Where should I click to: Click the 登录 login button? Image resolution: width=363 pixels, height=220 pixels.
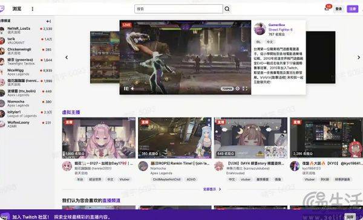(339, 9)
